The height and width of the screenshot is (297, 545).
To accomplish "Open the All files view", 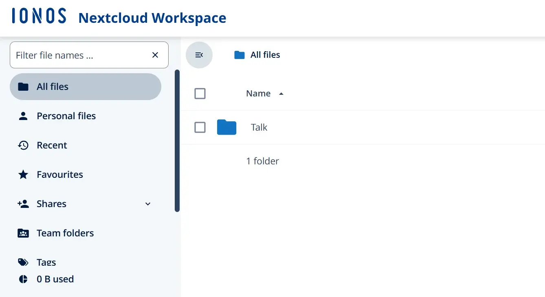I will click(52, 86).
